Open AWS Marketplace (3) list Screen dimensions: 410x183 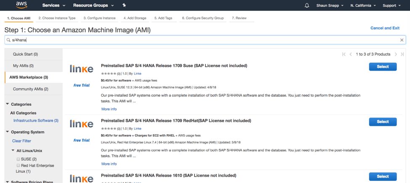point(34,77)
